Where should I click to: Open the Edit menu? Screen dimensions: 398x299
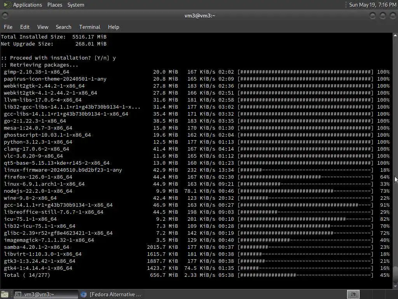tap(24, 27)
